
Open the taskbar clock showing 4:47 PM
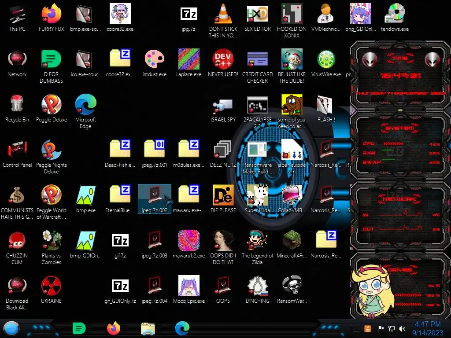(428, 328)
